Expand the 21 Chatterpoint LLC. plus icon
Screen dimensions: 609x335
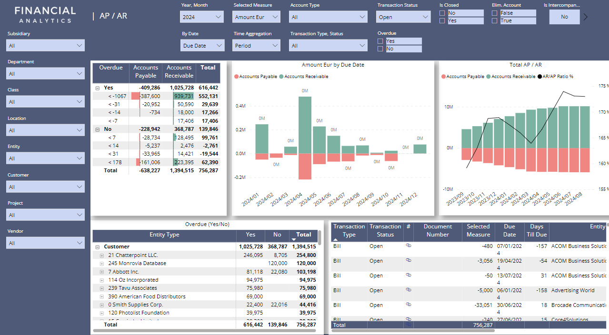(x=101, y=256)
